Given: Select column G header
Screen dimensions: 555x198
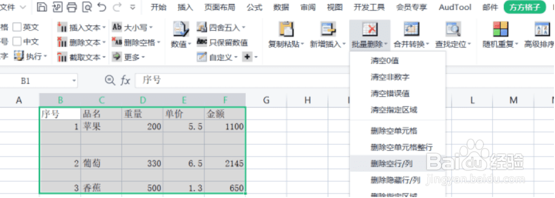Looking at the screenshot, I should click(x=266, y=101).
